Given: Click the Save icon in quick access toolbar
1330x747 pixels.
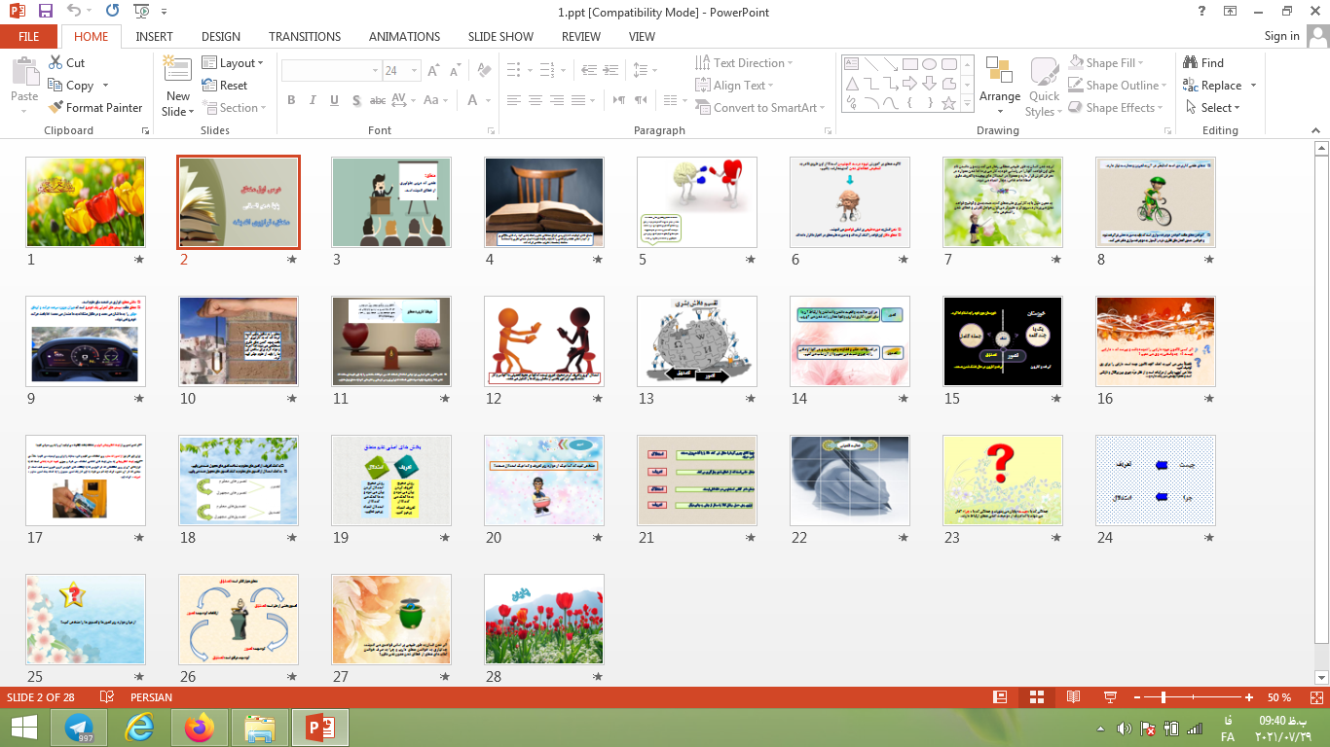Looking at the screenshot, I should pyautogui.click(x=46, y=12).
